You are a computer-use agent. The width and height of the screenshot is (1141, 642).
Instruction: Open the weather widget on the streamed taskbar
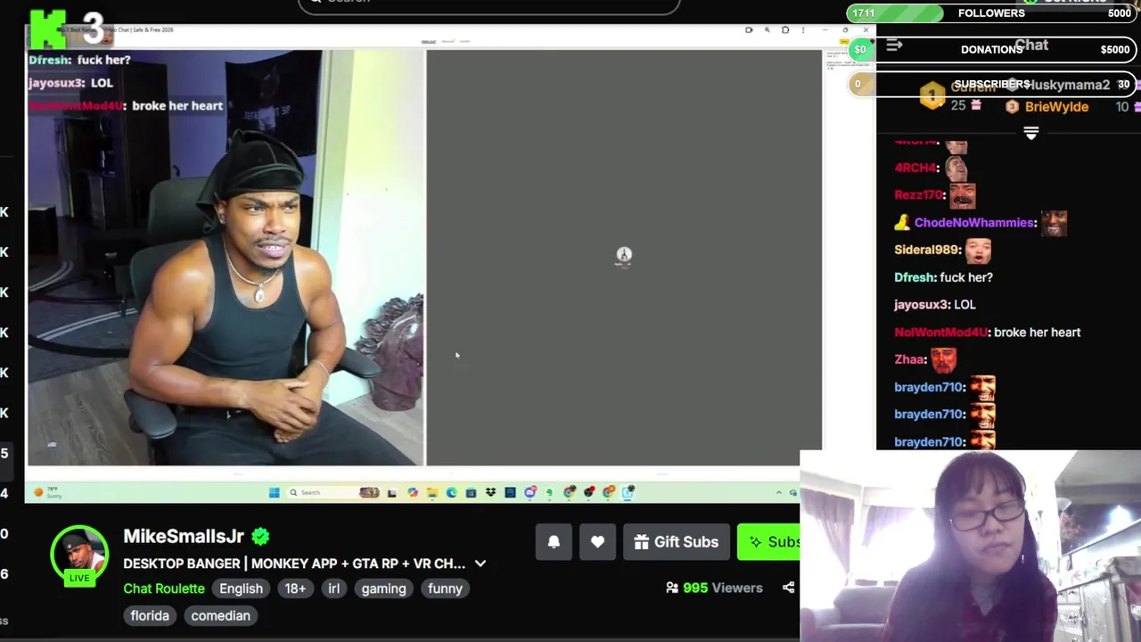(46, 491)
